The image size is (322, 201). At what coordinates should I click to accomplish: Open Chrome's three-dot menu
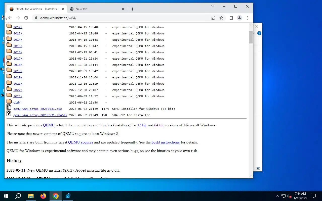tap(248, 18)
